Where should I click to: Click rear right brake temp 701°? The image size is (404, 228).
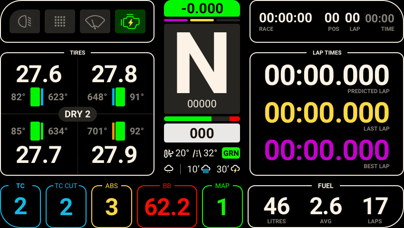coord(97,131)
